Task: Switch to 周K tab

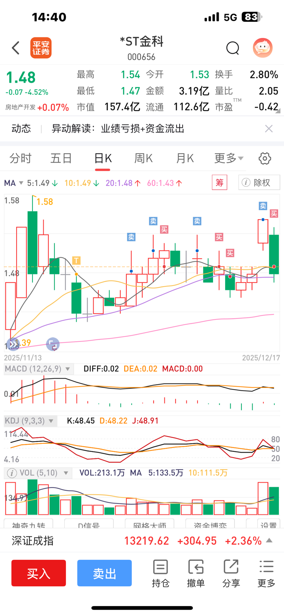Action: click(143, 159)
